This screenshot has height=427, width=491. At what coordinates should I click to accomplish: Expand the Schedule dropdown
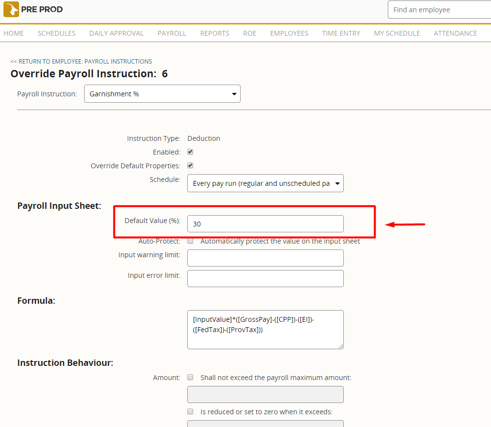pyautogui.click(x=266, y=183)
